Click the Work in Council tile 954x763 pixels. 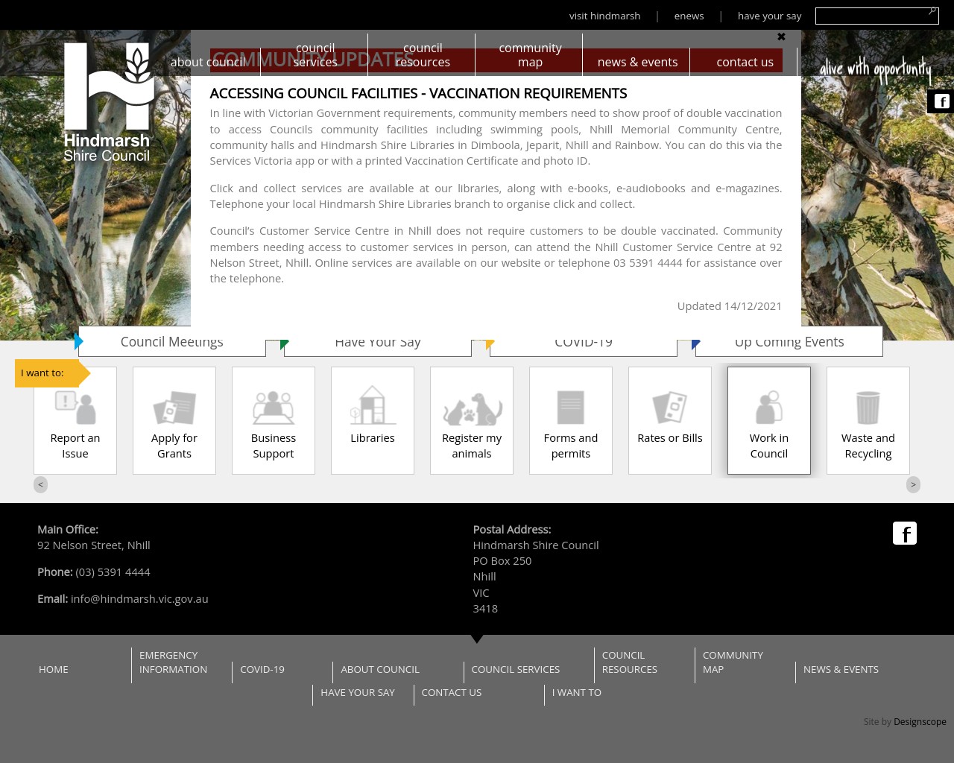(x=769, y=421)
